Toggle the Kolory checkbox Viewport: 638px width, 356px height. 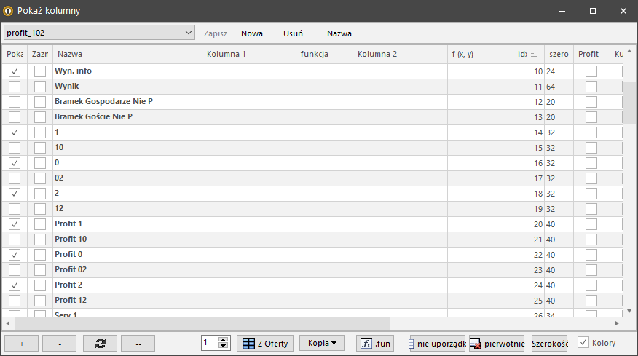pyautogui.click(x=583, y=343)
